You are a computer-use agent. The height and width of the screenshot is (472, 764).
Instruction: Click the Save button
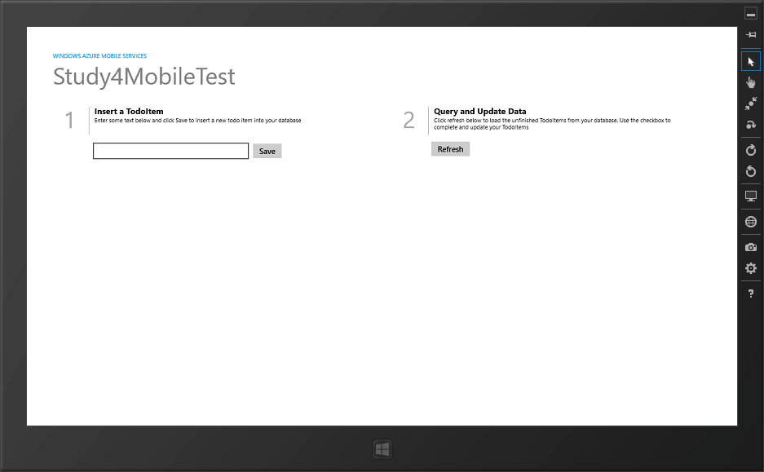coord(267,151)
